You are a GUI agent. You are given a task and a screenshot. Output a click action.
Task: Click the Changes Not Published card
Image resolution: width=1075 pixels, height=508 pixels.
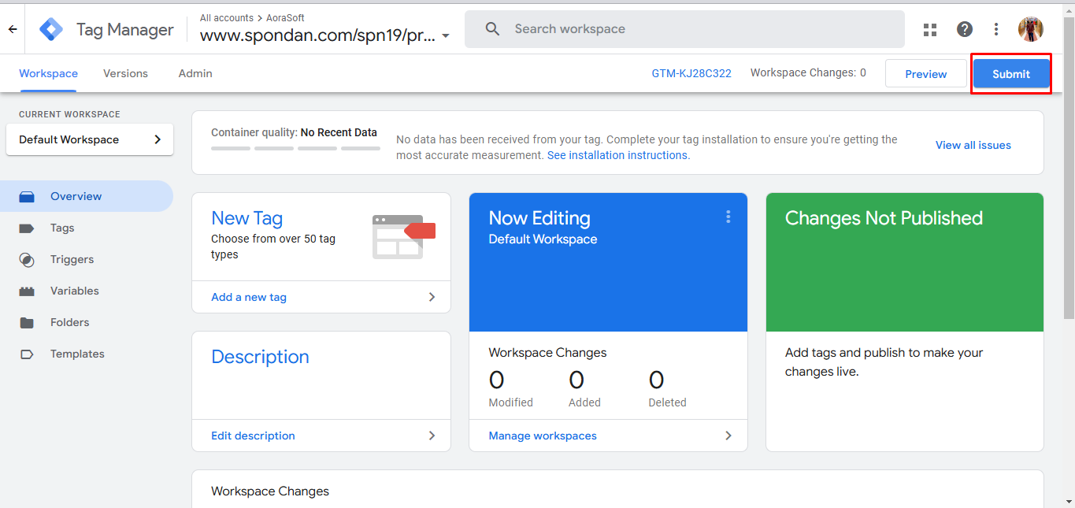[905, 322]
